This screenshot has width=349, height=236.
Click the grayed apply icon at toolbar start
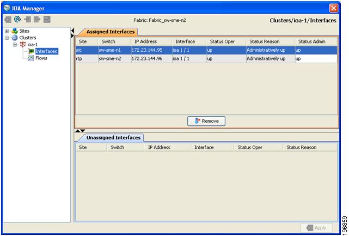tap(8, 20)
